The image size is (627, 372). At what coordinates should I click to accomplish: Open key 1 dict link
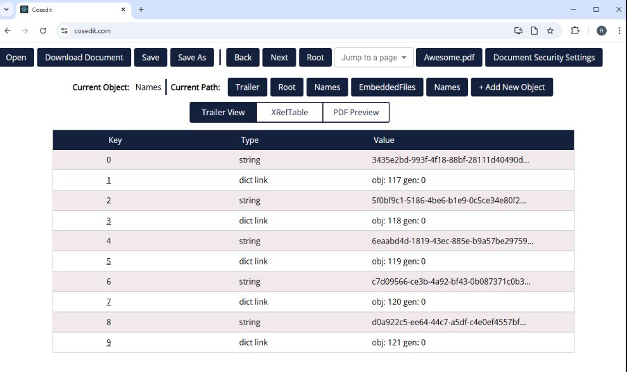click(108, 180)
